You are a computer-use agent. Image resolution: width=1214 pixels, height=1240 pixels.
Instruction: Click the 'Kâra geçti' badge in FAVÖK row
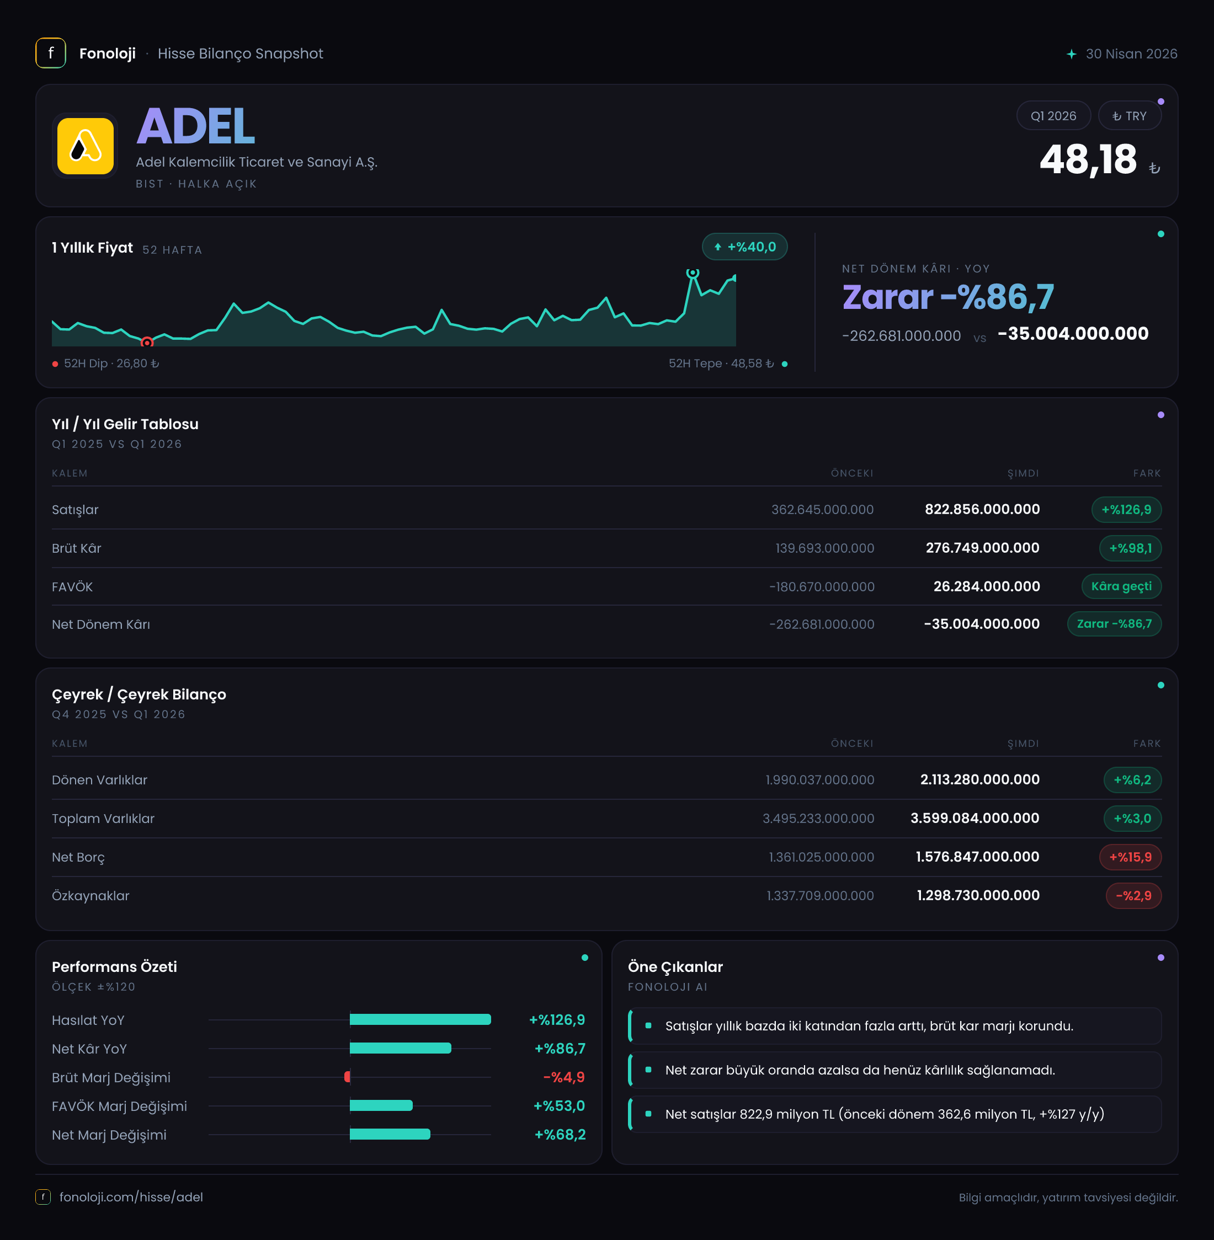tap(1121, 586)
